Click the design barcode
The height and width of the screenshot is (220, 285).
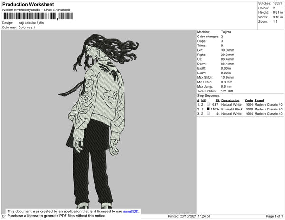(x=38, y=16)
